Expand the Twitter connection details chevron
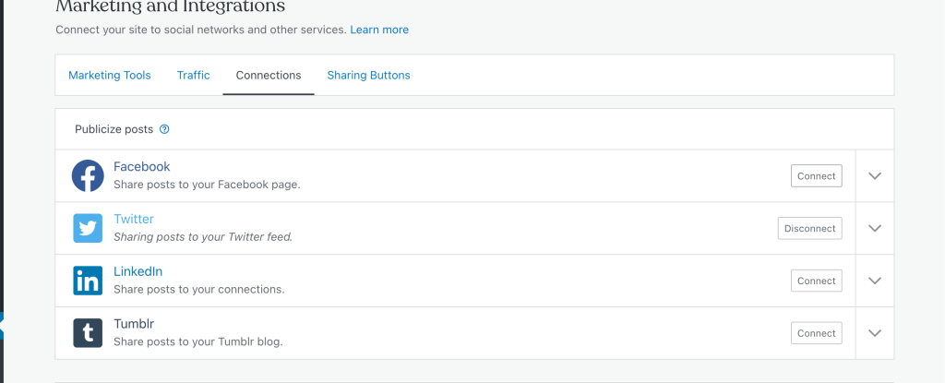This screenshot has height=383, width=945. point(875,228)
